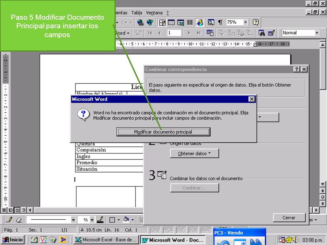Click the Find Record binoculars icon

tap(262, 33)
